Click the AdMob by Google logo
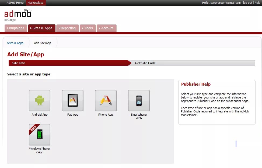 (x=18, y=15)
